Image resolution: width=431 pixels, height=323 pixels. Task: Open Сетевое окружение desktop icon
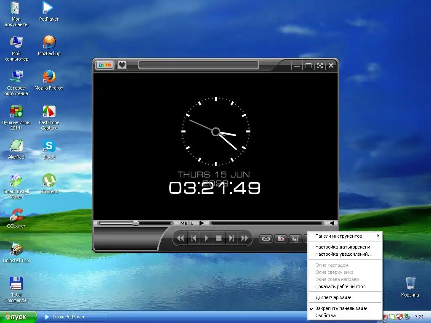[x=16, y=83]
